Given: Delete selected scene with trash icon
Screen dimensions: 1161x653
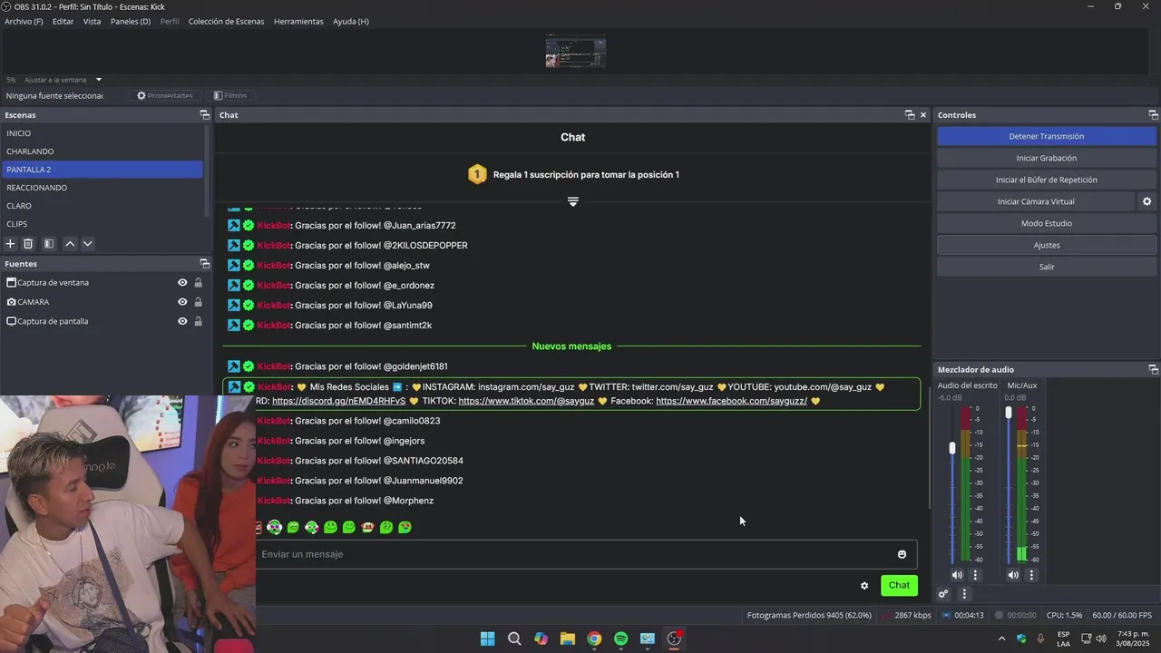Looking at the screenshot, I should 28,244.
